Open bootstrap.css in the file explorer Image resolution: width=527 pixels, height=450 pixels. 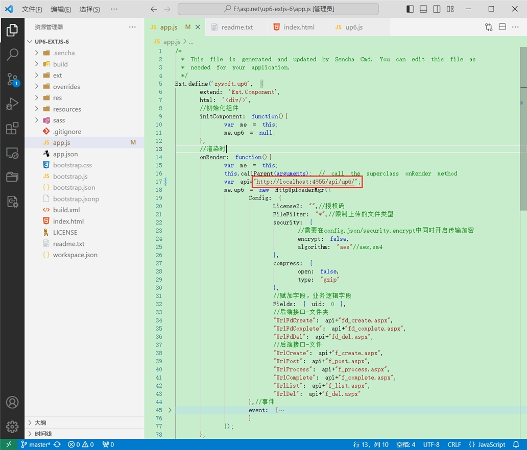(x=72, y=165)
